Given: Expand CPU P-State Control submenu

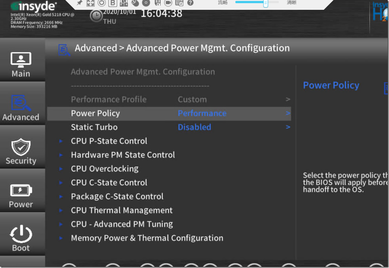Looking at the screenshot, I should 109,141.
